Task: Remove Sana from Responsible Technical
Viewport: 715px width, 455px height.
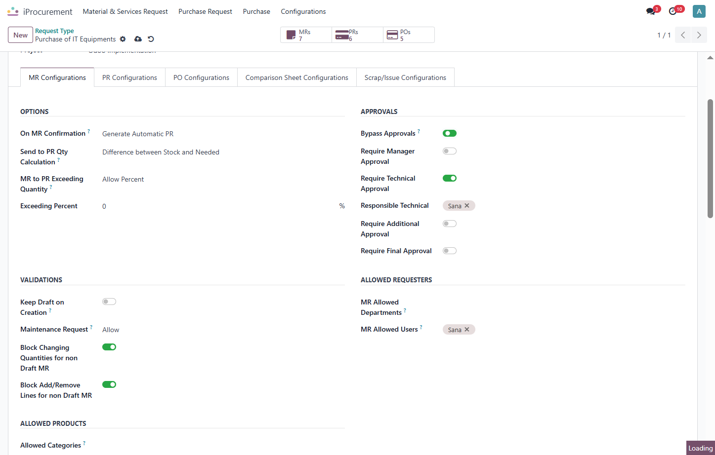Action: pos(467,206)
